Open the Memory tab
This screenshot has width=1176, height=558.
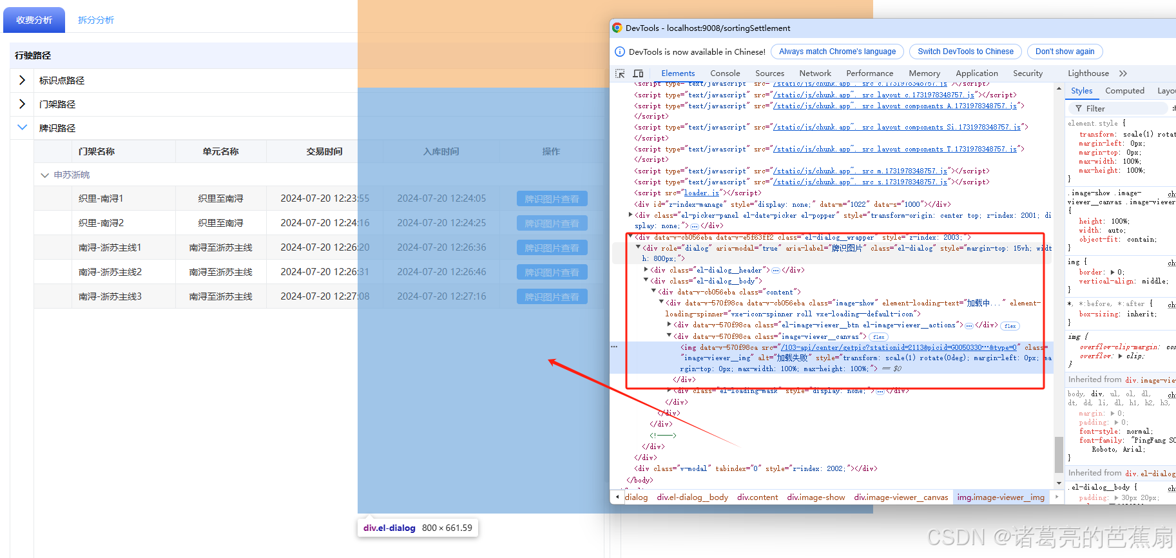924,73
